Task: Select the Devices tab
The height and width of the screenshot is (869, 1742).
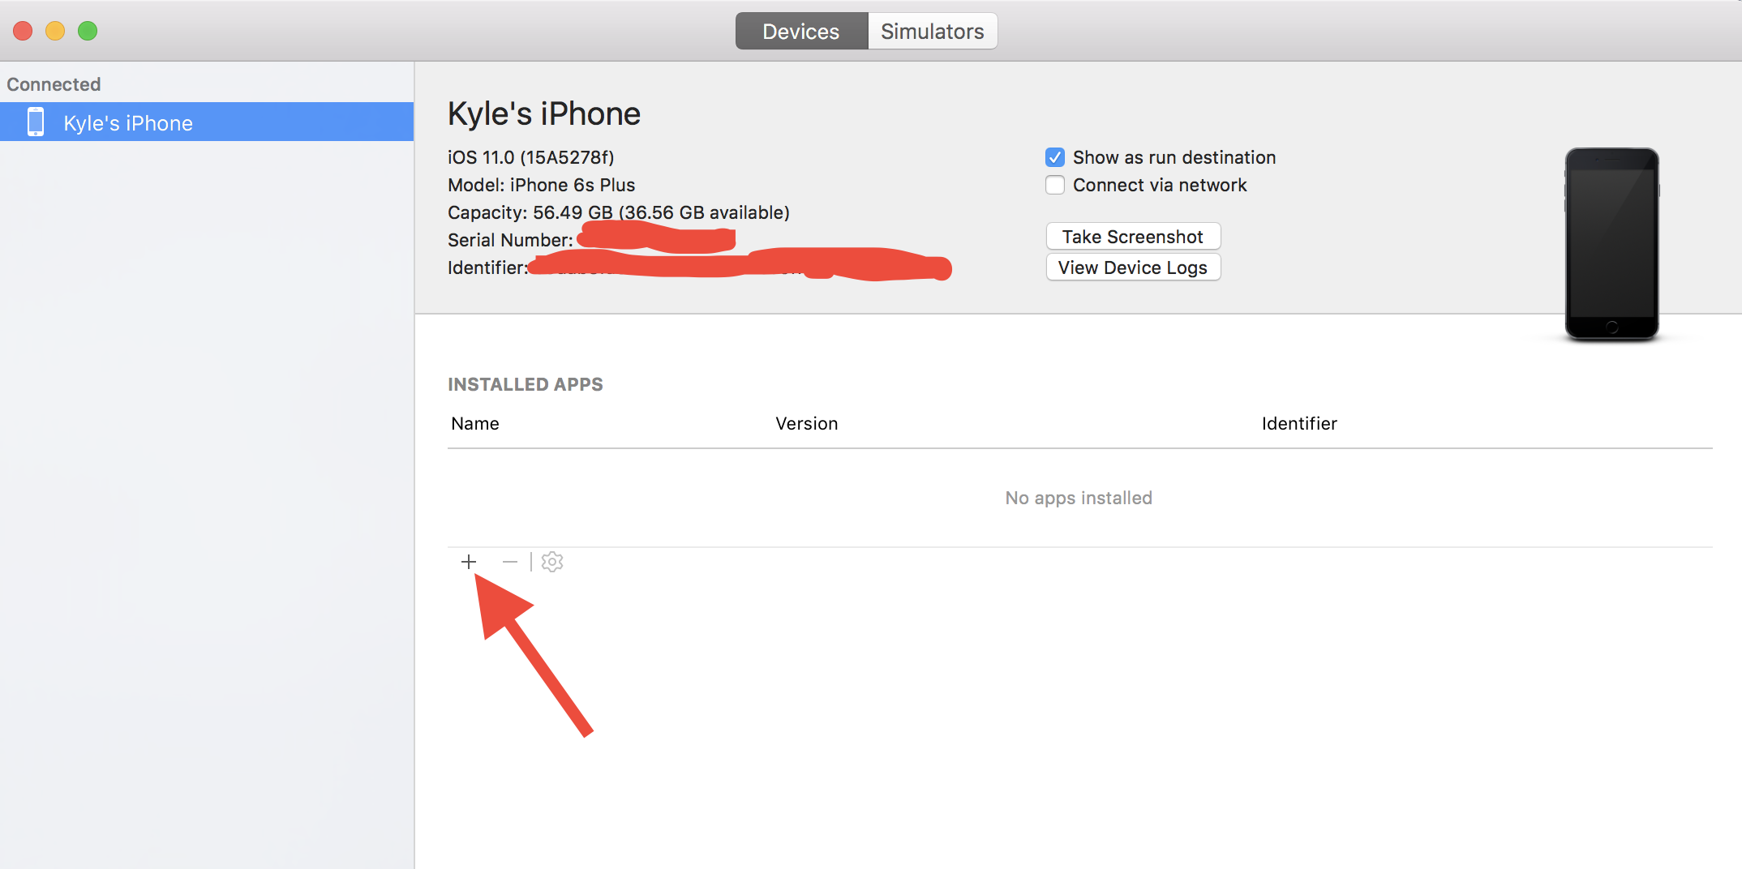Action: [801, 31]
